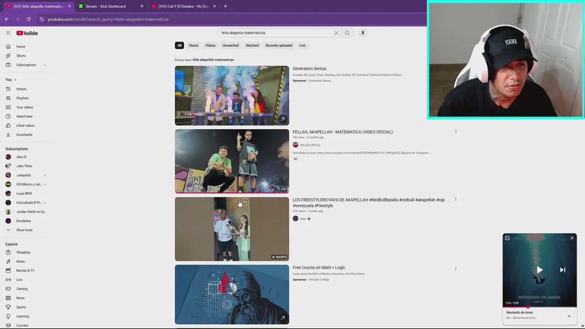Skip to next video in miniplayer
Image resolution: width=585 pixels, height=329 pixels.
coord(563,270)
